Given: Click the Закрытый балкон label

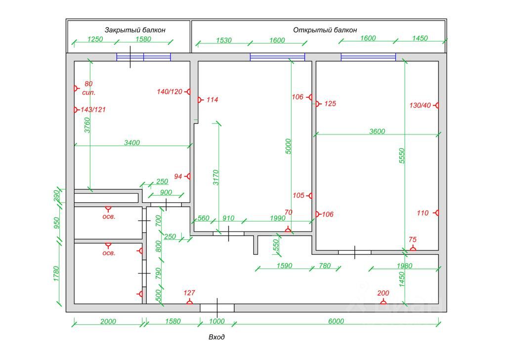Looking at the screenshot, I should tap(135, 30).
